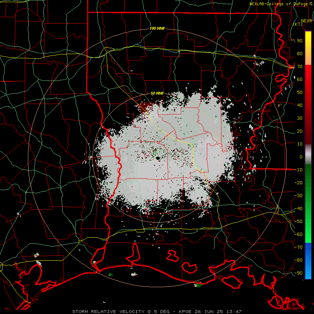The height and width of the screenshot is (314, 314).
Task: Click the -80 scale label
Action: [298, 260]
